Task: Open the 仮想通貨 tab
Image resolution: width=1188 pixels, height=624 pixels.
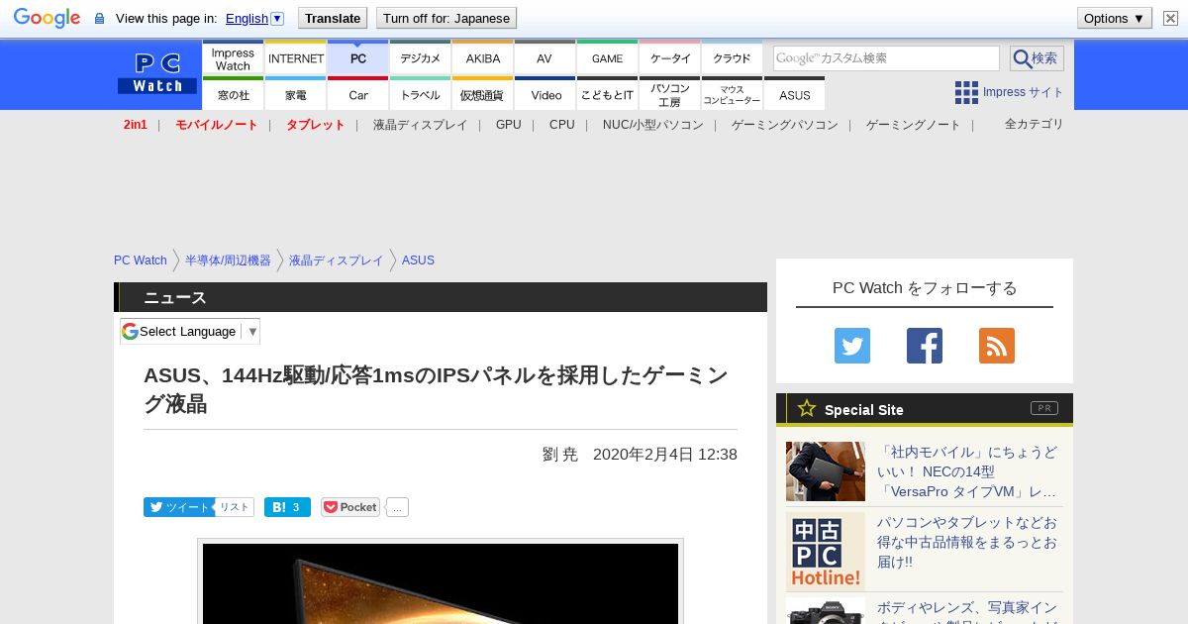Action: pos(483,94)
